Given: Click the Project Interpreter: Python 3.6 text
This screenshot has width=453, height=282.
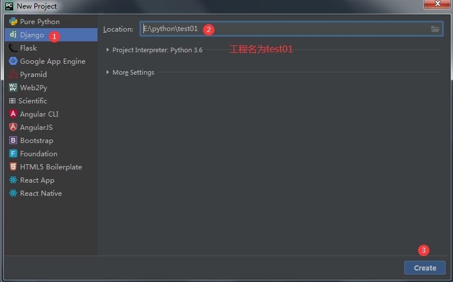Looking at the screenshot, I should tap(158, 50).
